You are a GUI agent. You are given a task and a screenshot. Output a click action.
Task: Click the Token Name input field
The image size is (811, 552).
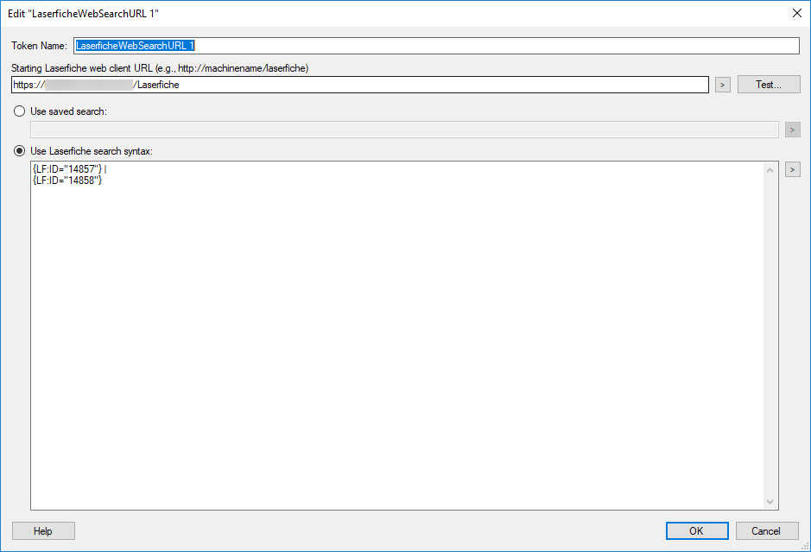(x=436, y=46)
